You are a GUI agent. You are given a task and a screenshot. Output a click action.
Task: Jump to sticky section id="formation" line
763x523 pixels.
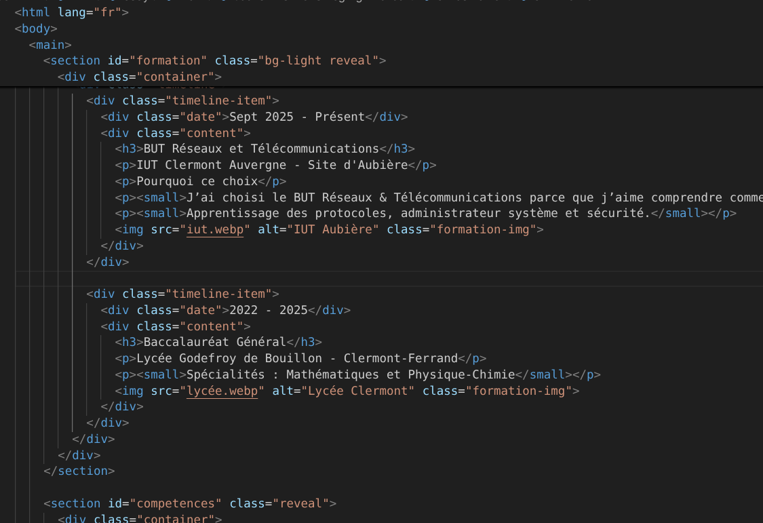[214, 61]
